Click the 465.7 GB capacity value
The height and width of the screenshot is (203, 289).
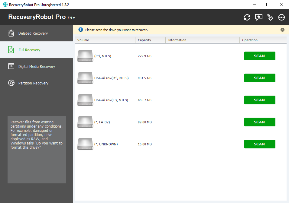(144, 100)
